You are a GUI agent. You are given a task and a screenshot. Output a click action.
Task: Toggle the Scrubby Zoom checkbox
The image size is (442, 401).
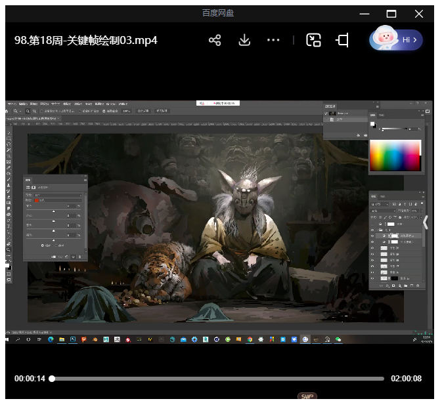104,111
